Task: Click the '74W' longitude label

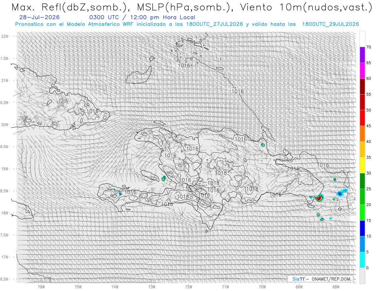Action: point(115,287)
